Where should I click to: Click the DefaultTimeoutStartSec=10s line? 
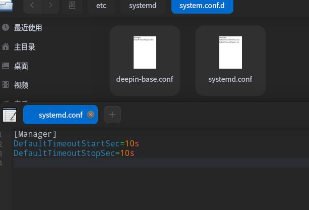point(77,144)
